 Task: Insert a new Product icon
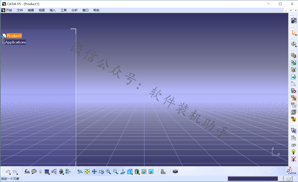[293, 63]
